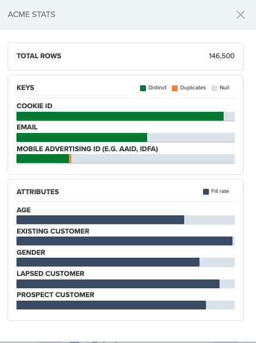Click the Prospect Customer fill rate bar

click(x=111, y=305)
